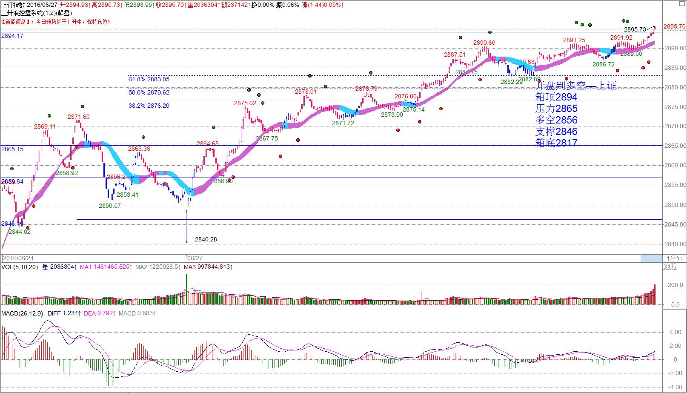
Task: Click the MA3 997844.813 volume average label
Action: pos(208,267)
